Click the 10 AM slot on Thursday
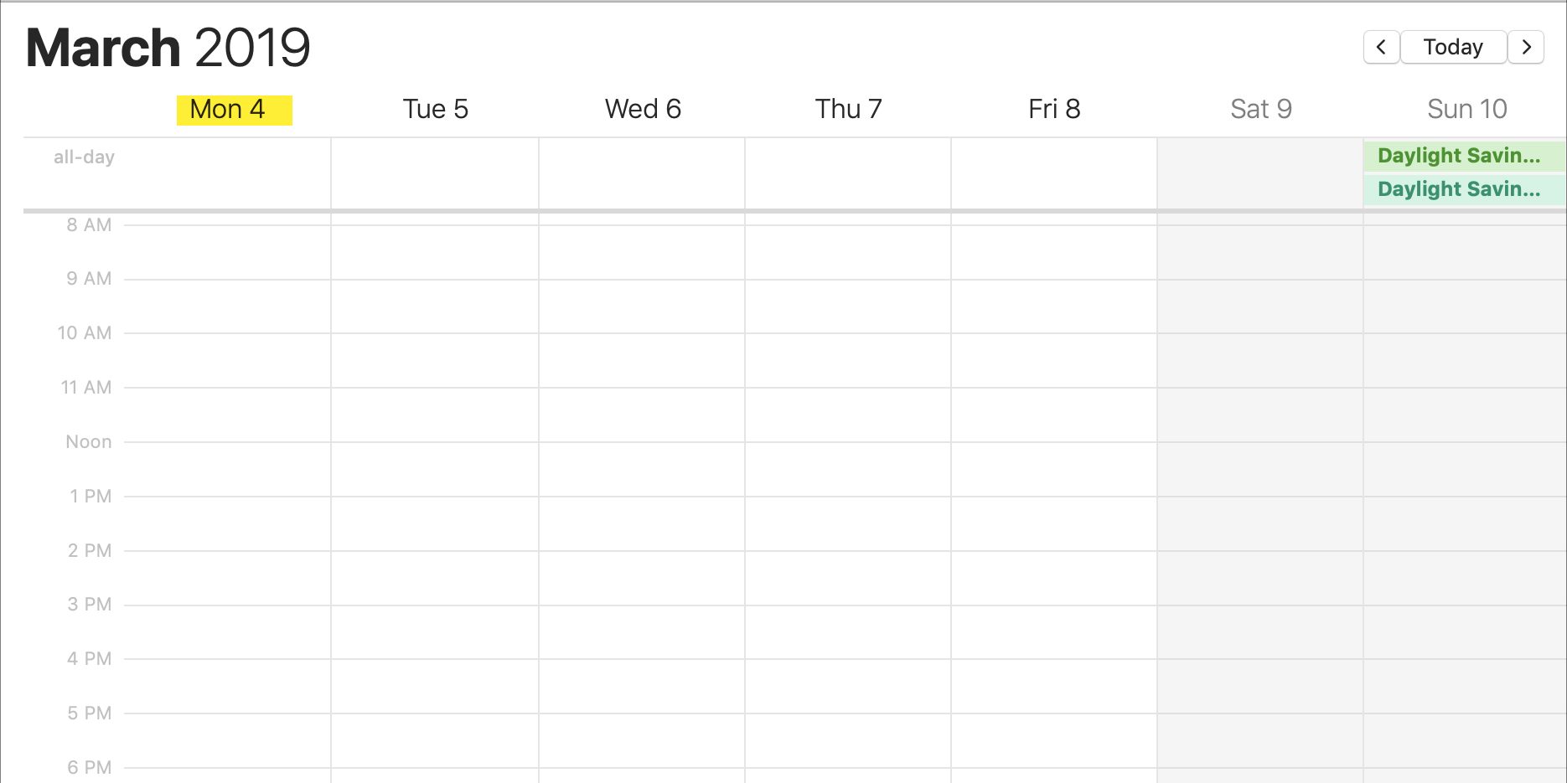The image size is (1567, 783). (848, 360)
